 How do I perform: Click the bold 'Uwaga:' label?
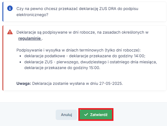coord(24,83)
